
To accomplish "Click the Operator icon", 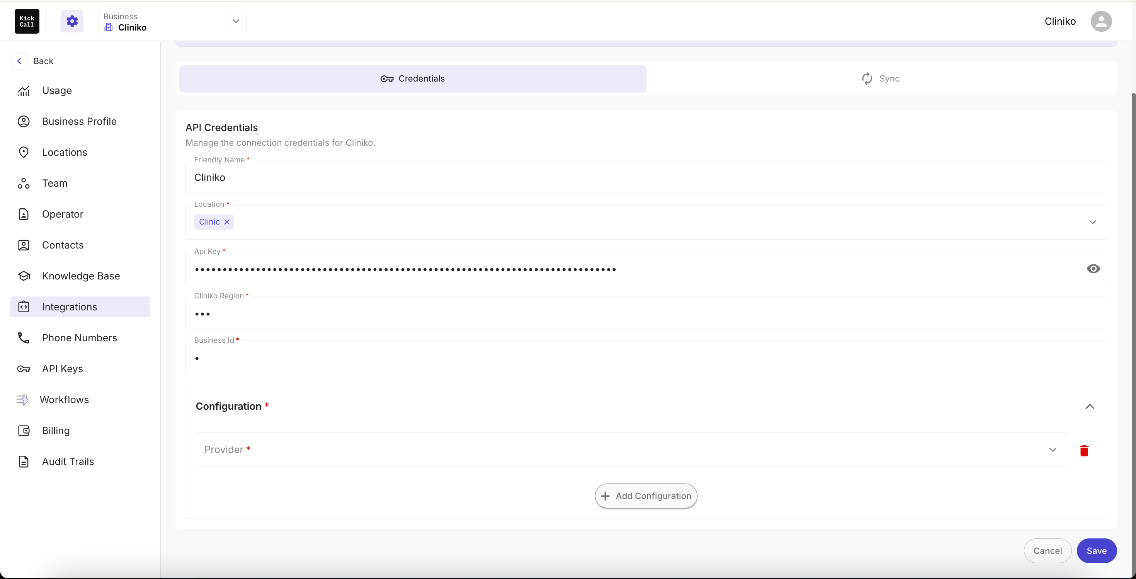I will [24, 214].
